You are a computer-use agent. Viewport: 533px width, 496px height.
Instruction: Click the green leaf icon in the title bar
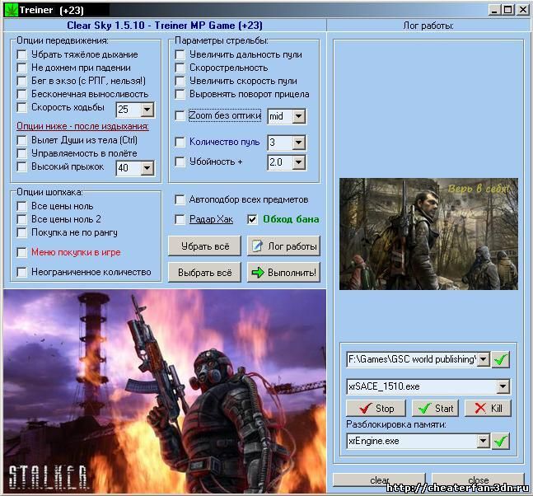(x=11, y=10)
